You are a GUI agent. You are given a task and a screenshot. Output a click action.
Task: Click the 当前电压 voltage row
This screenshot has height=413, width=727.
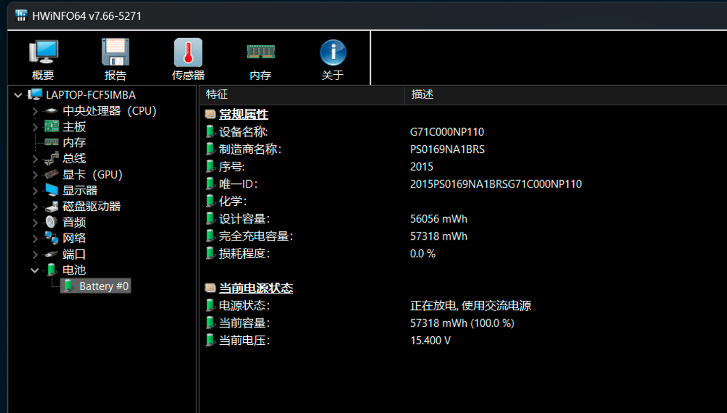click(x=244, y=340)
